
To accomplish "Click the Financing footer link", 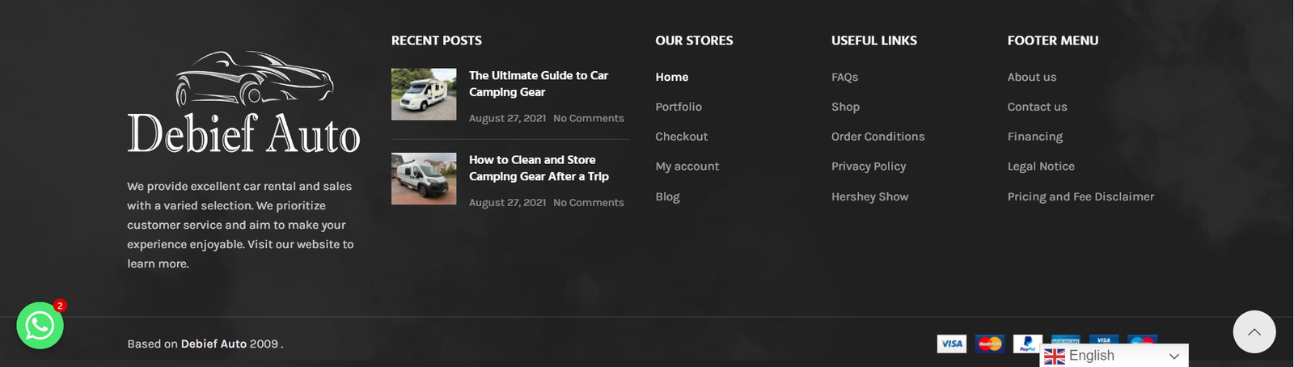I will pos(1035,137).
